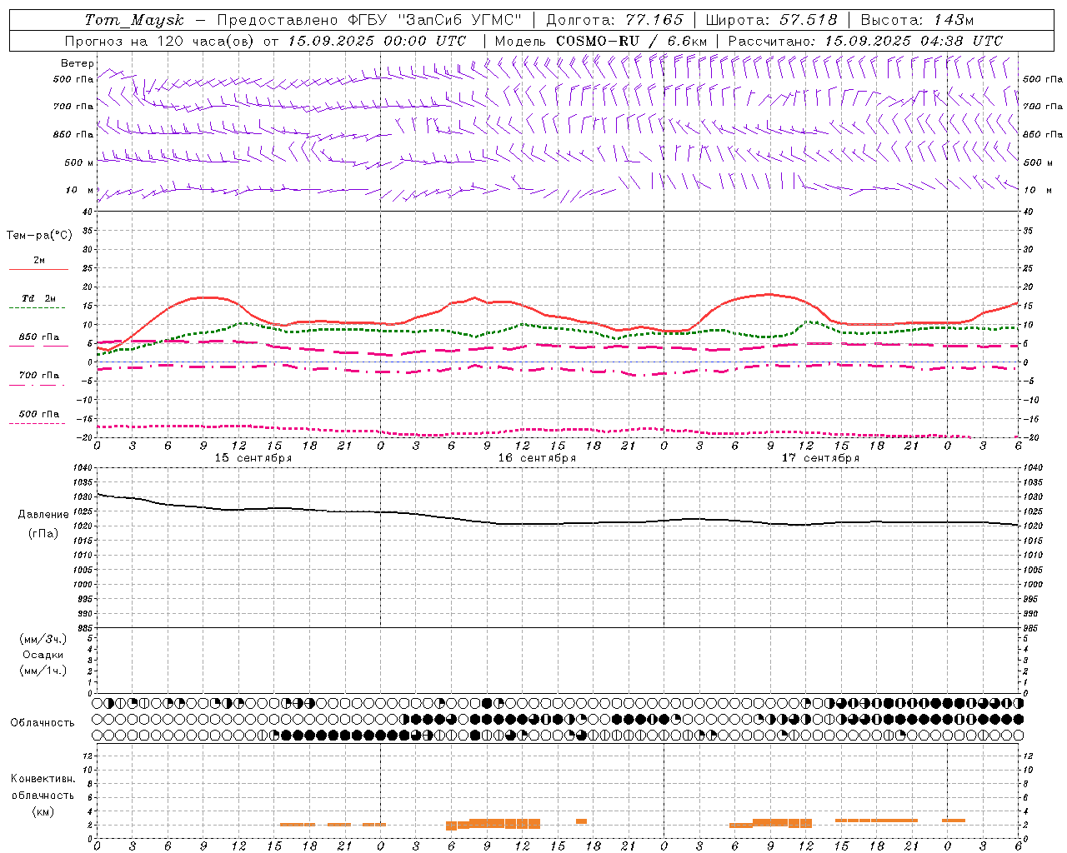
Task: Select the 17 сентября date label
Action: tap(820, 458)
